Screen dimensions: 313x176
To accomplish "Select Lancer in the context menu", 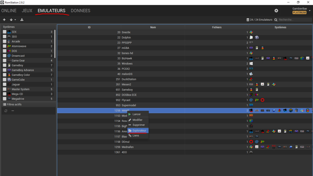I will (136, 114).
